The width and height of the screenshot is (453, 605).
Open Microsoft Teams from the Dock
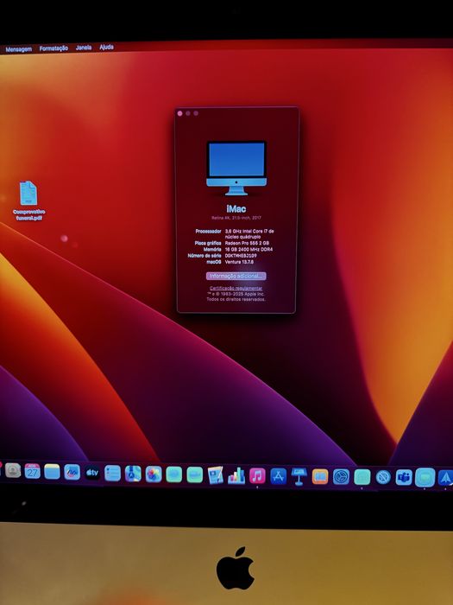pos(404,478)
